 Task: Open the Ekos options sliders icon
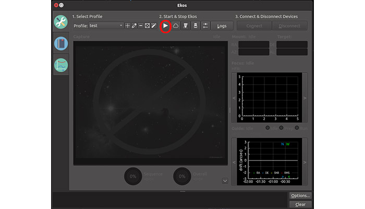pyautogui.click(x=205, y=26)
